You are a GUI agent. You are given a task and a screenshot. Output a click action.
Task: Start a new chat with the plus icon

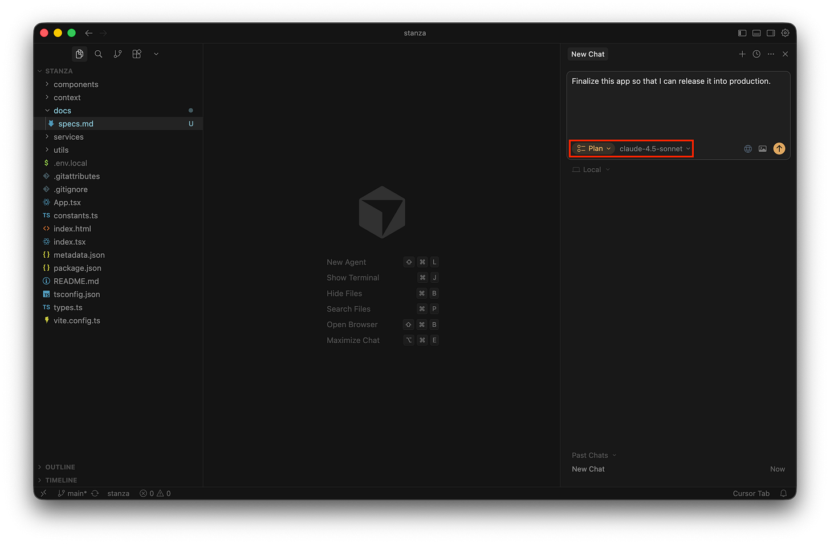[x=742, y=54]
